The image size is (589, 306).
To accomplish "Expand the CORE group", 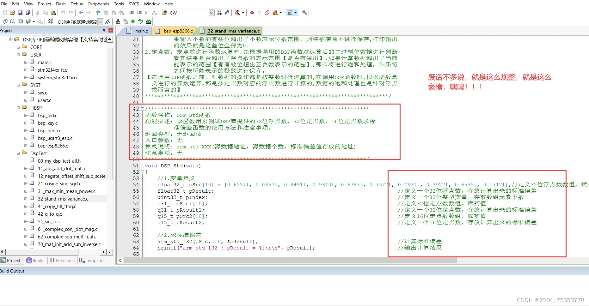I will point(18,47).
